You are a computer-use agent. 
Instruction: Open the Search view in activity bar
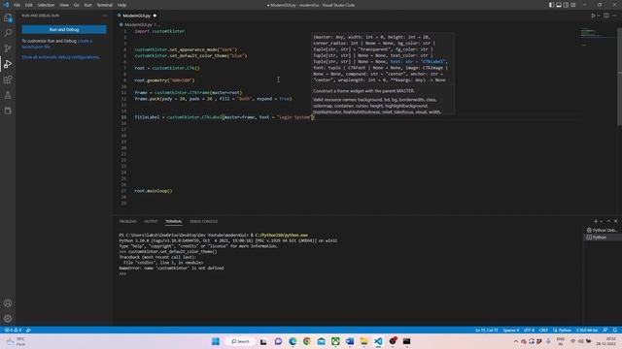coord(8,33)
